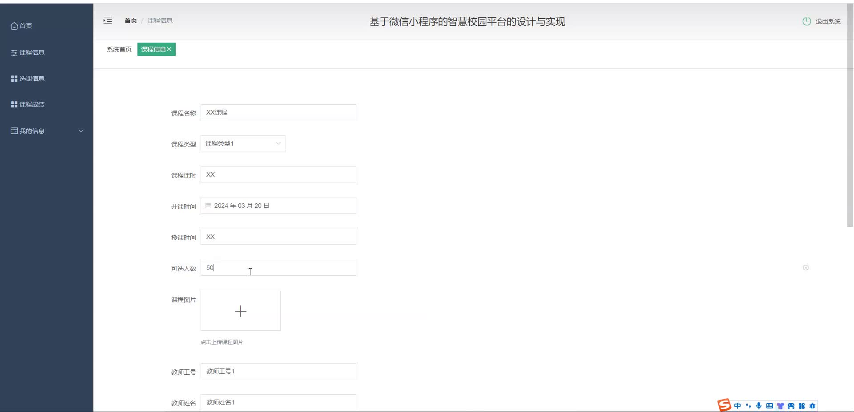Open 首页 in the left sidebar
Image resolution: width=854 pixels, height=412 pixels.
[21, 26]
